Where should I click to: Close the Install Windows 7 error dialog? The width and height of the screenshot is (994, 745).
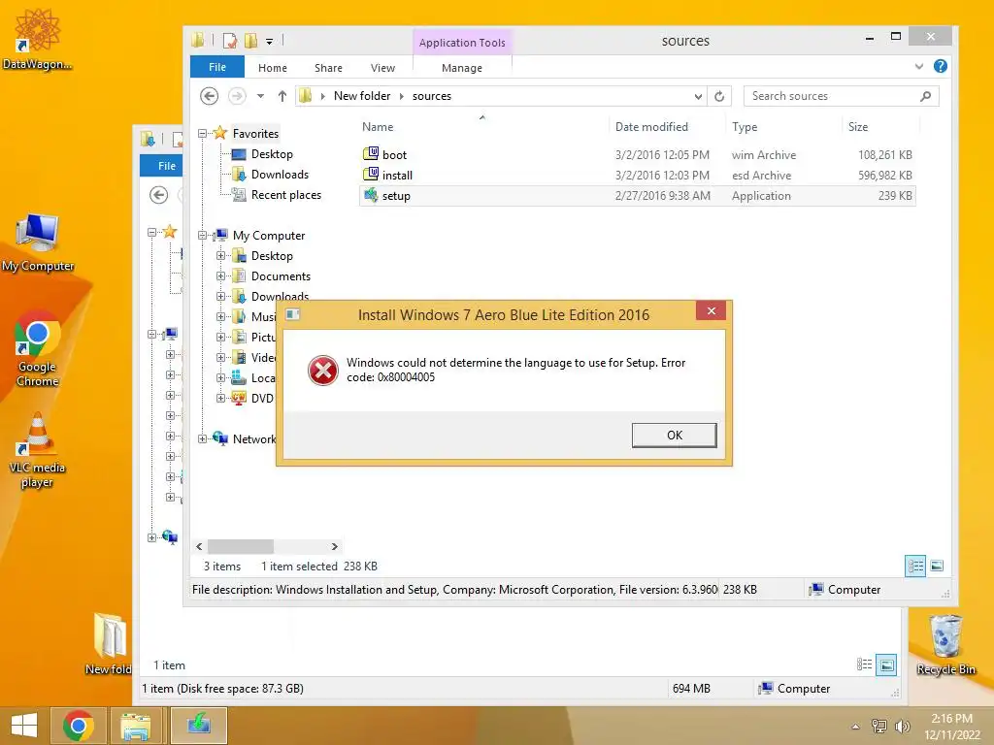coord(711,311)
